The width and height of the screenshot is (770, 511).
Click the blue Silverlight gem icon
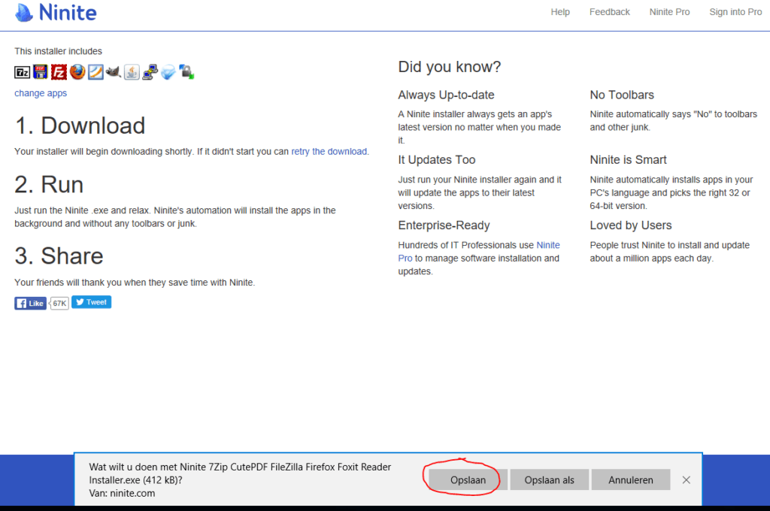click(168, 72)
